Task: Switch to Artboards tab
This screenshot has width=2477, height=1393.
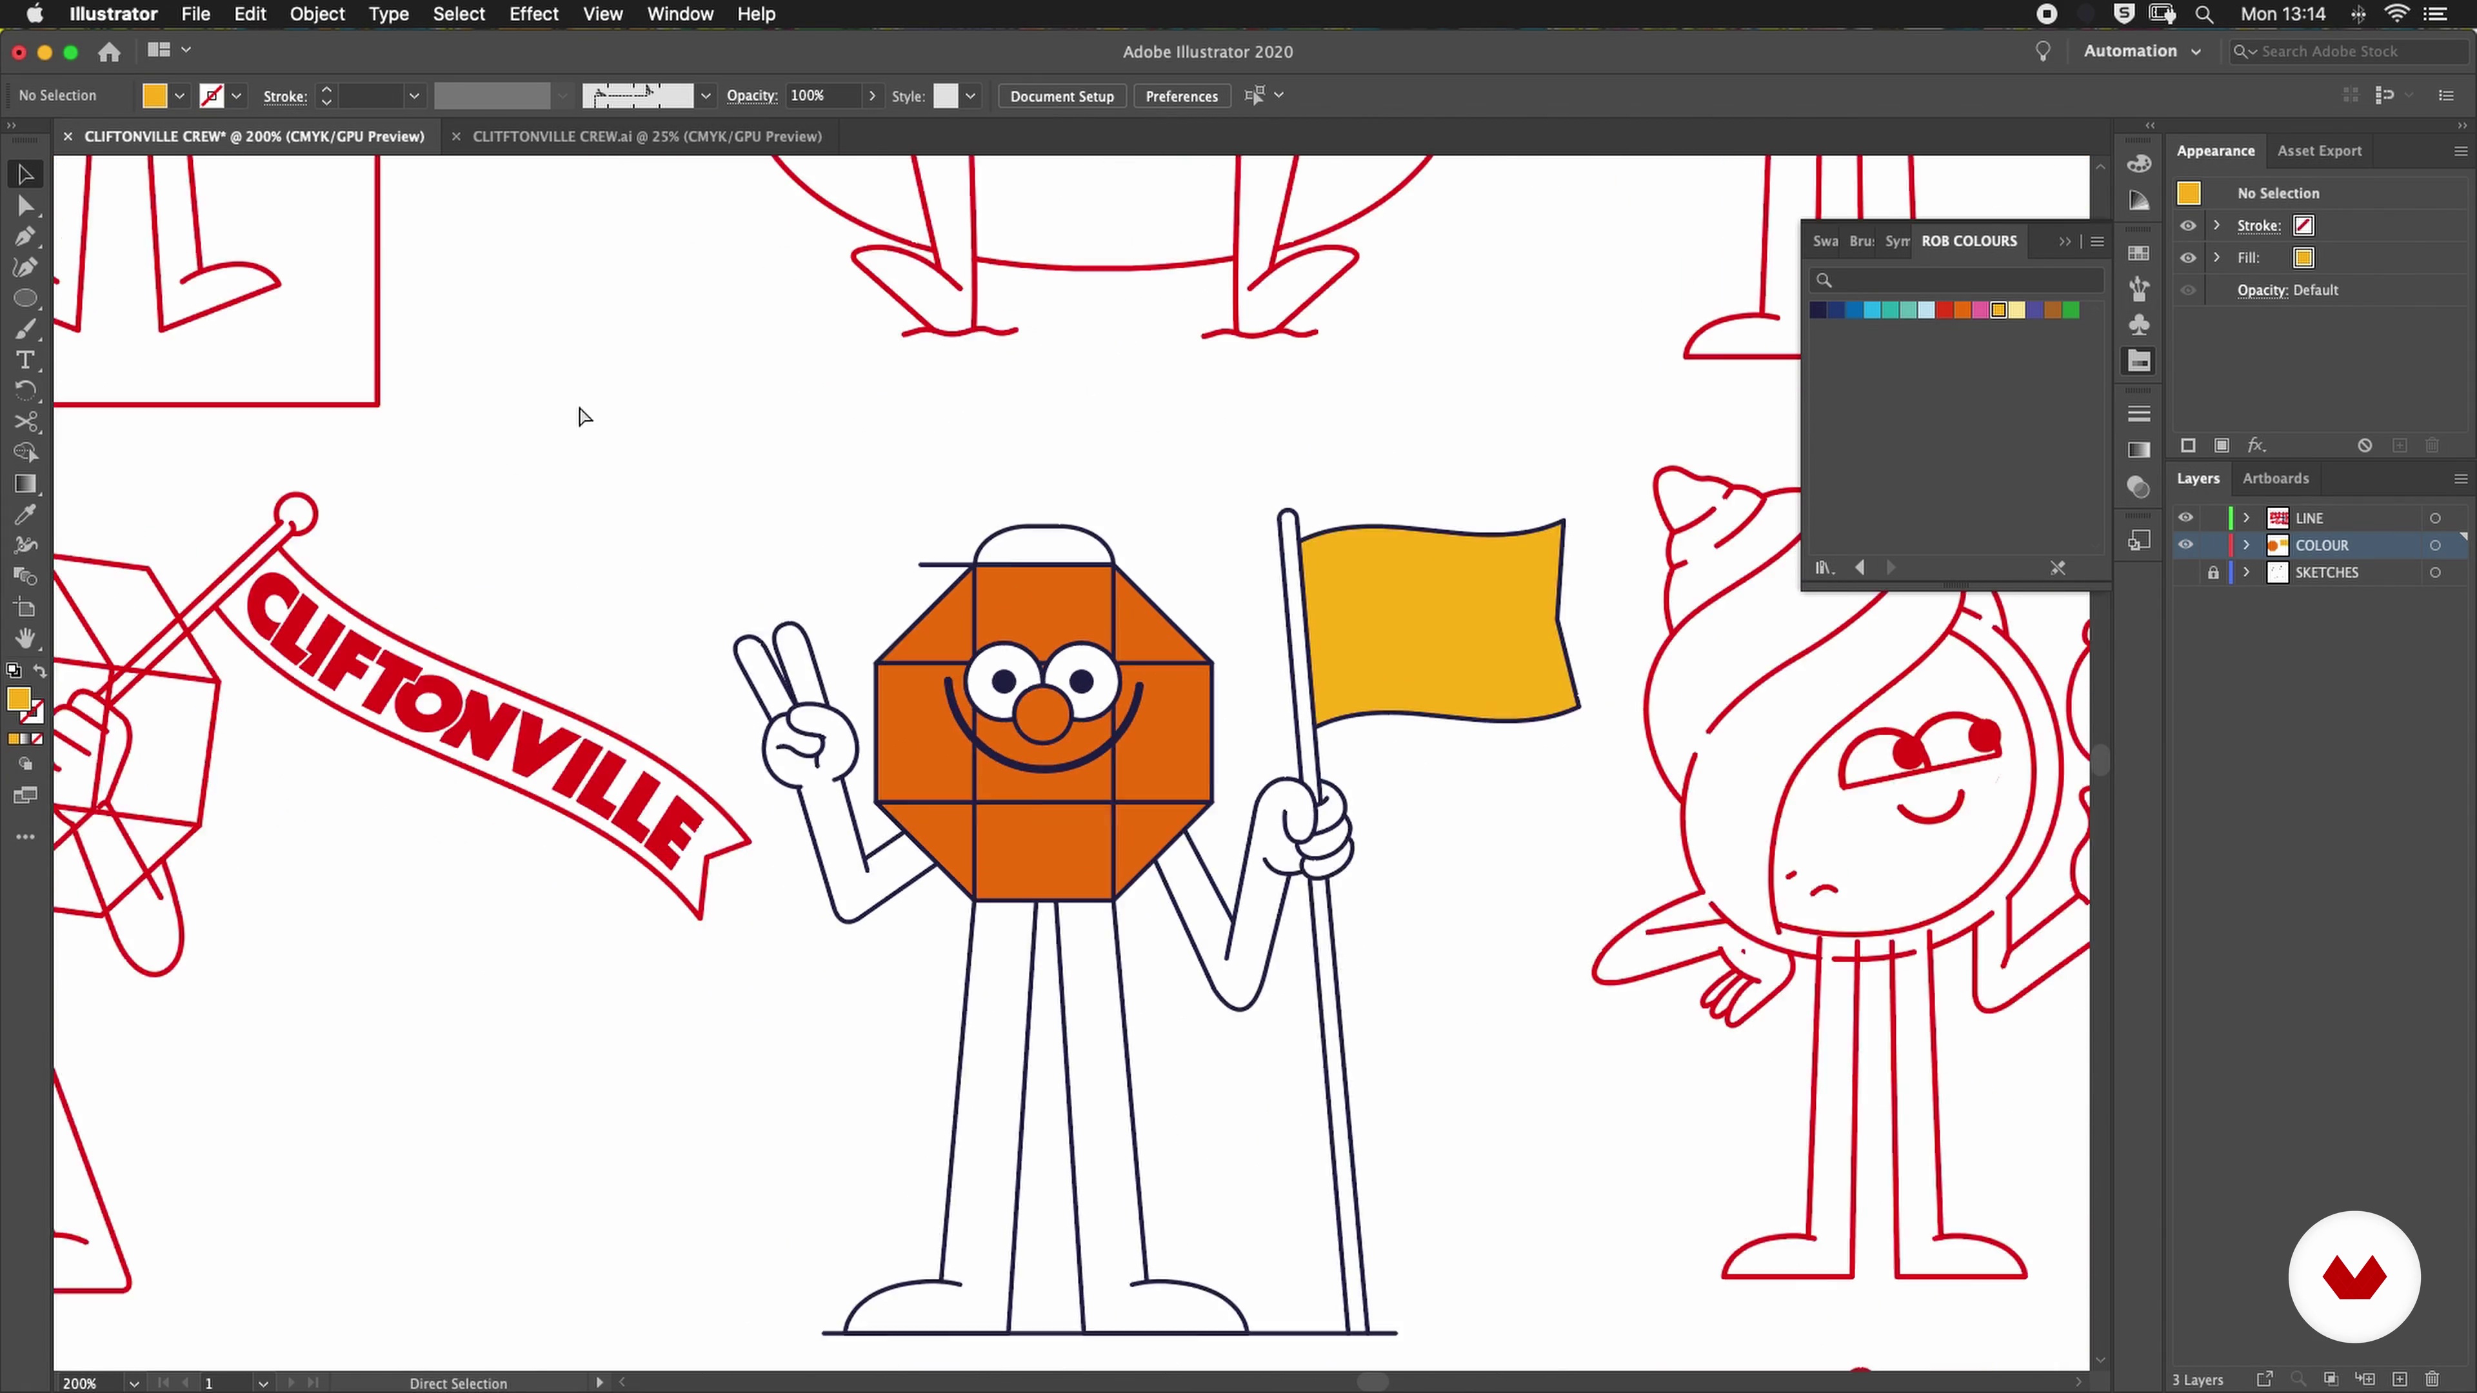Action: point(2275,478)
